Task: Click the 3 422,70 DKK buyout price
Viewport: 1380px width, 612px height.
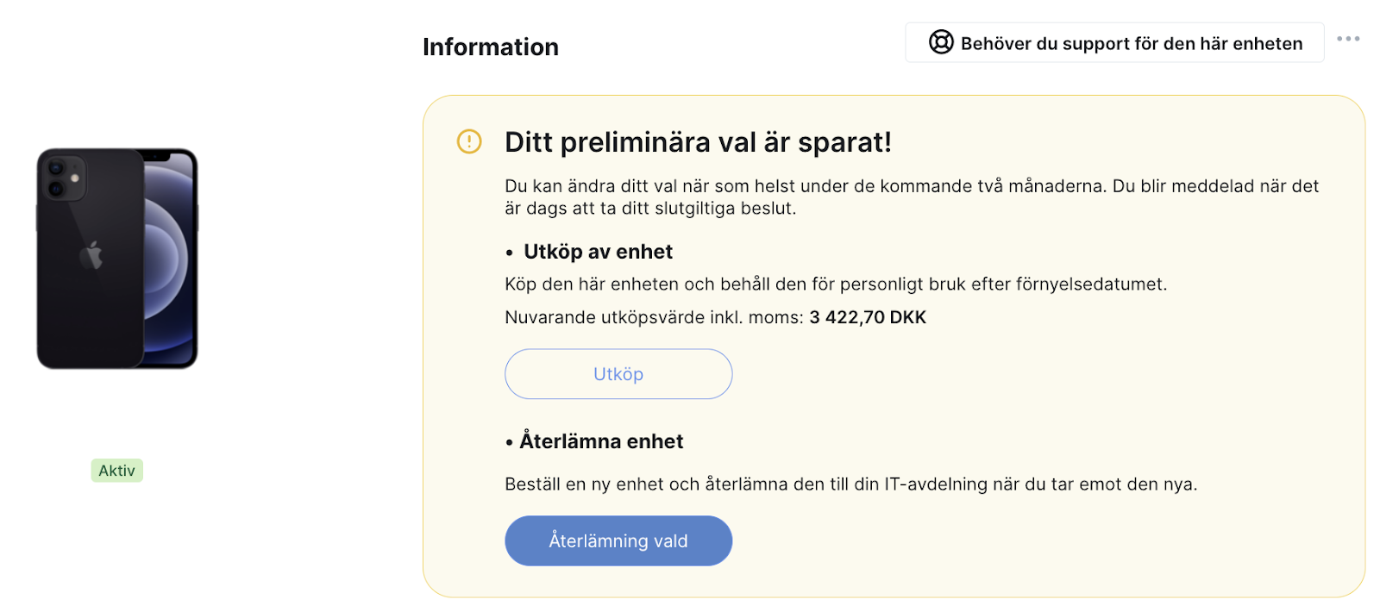Action: click(x=868, y=317)
